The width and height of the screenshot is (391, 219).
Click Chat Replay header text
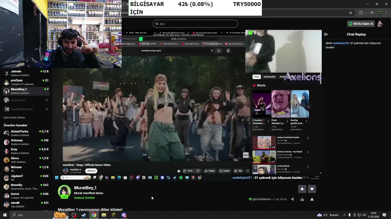click(x=356, y=34)
